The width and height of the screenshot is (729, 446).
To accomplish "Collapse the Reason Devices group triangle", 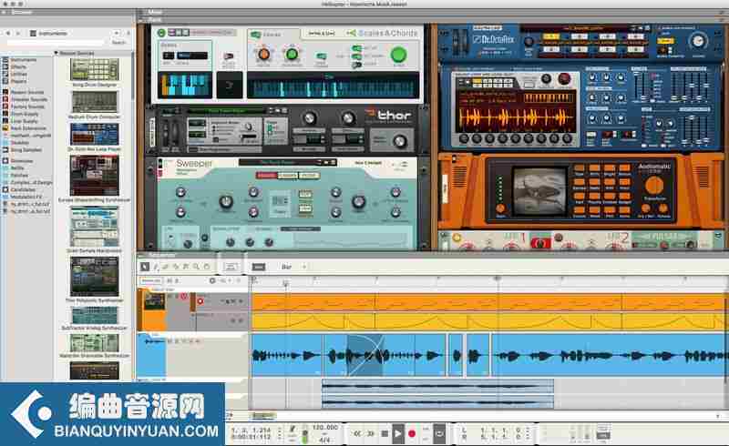I will click(x=56, y=53).
